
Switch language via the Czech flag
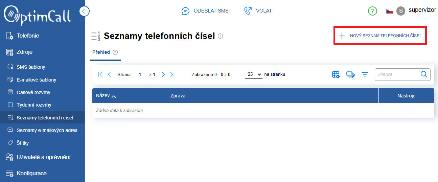tap(389, 11)
